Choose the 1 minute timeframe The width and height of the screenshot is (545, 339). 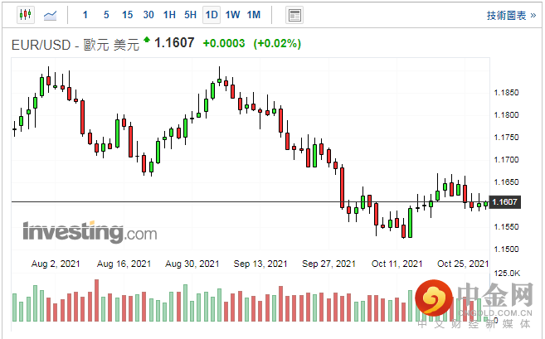(x=85, y=15)
